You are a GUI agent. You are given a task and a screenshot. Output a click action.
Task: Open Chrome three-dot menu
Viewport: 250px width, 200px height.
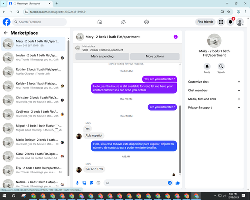(x=245, y=12)
